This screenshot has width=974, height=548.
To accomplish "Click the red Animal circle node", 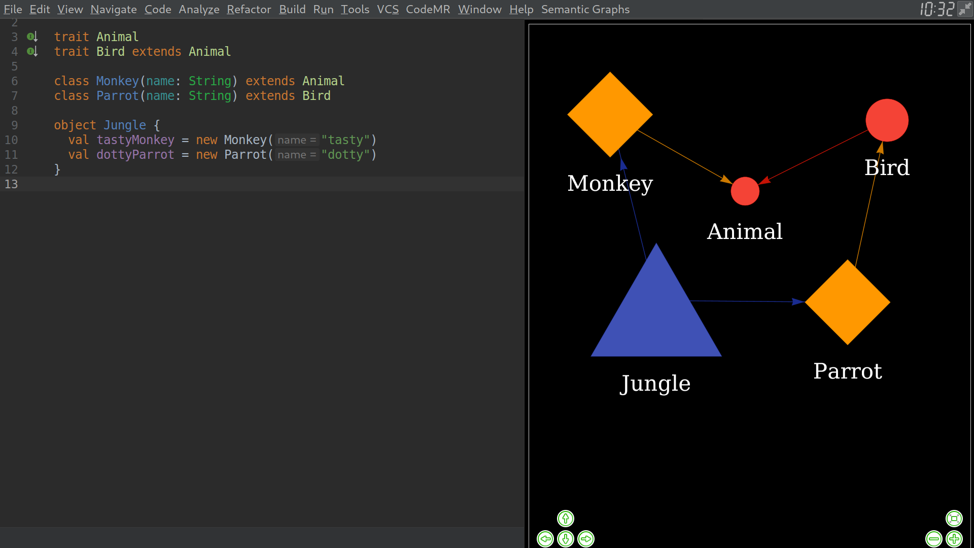I will [745, 191].
